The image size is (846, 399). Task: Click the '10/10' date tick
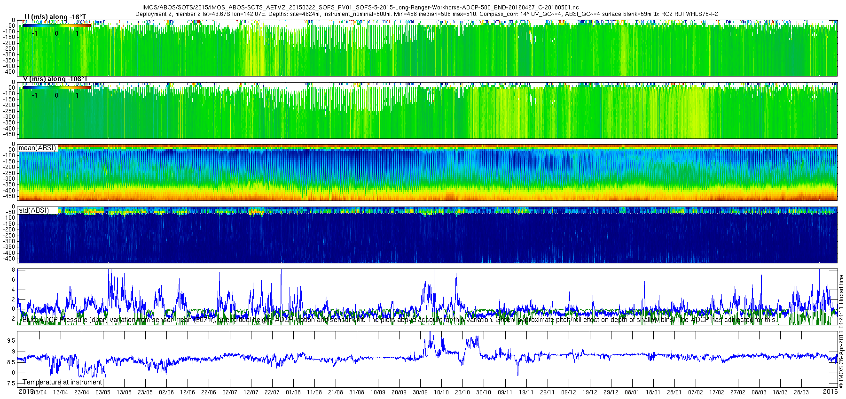pos(441,392)
